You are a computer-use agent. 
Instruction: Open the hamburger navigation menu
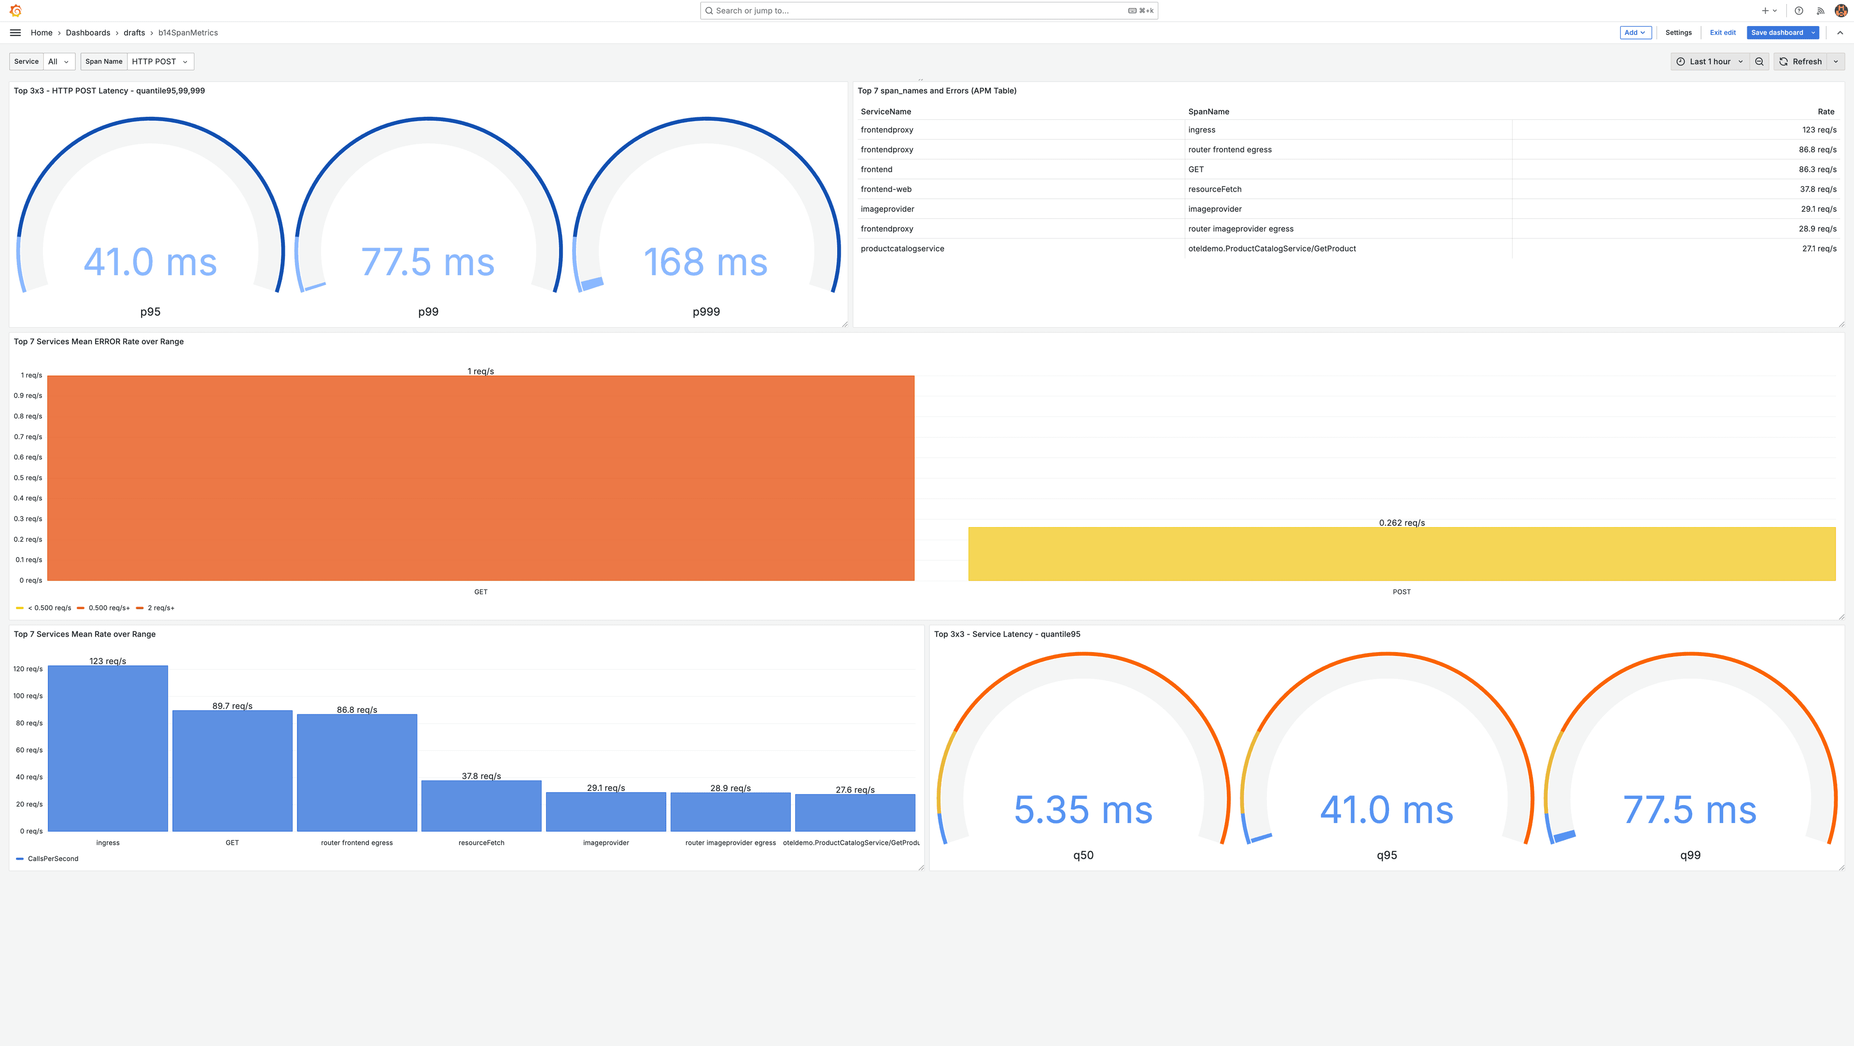(15, 32)
